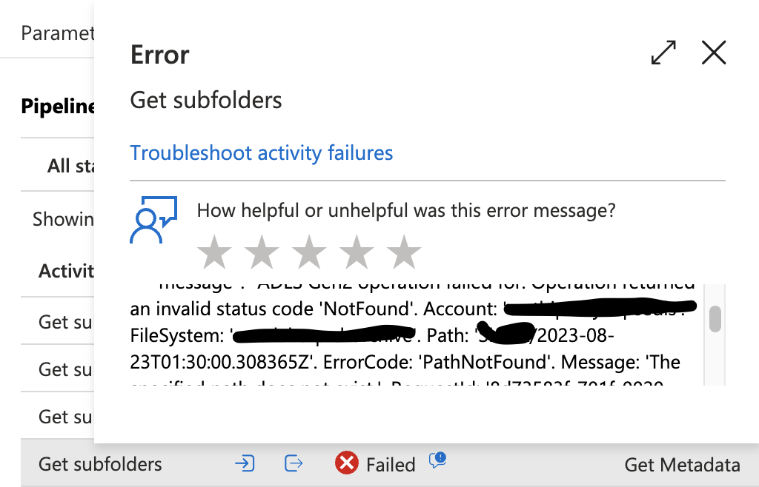This screenshot has width=759, height=487.
Task: Close the error dialog
Action: point(713,53)
